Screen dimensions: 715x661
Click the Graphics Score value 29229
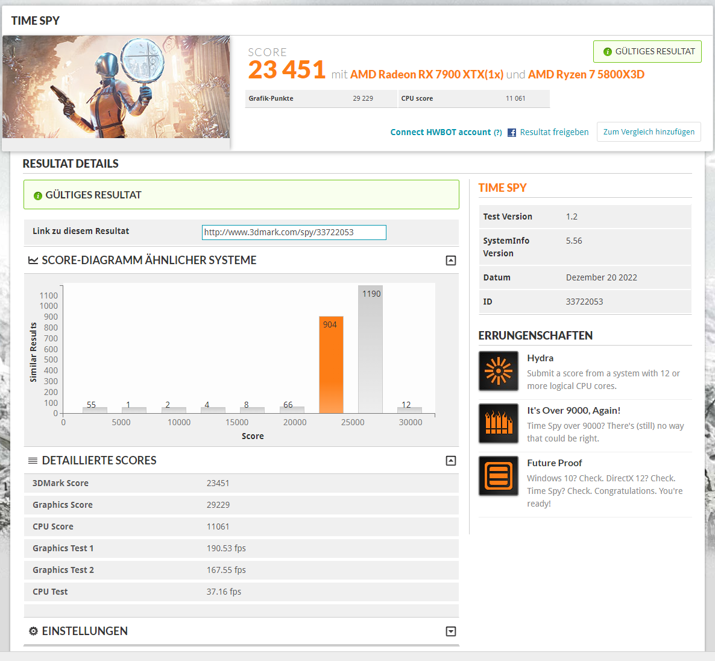pos(218,505)
